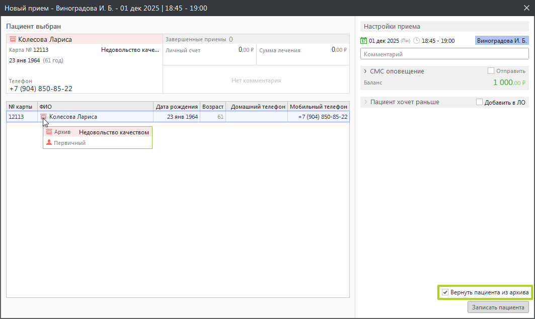Sort the table by ФИО column header

[95, 107]
